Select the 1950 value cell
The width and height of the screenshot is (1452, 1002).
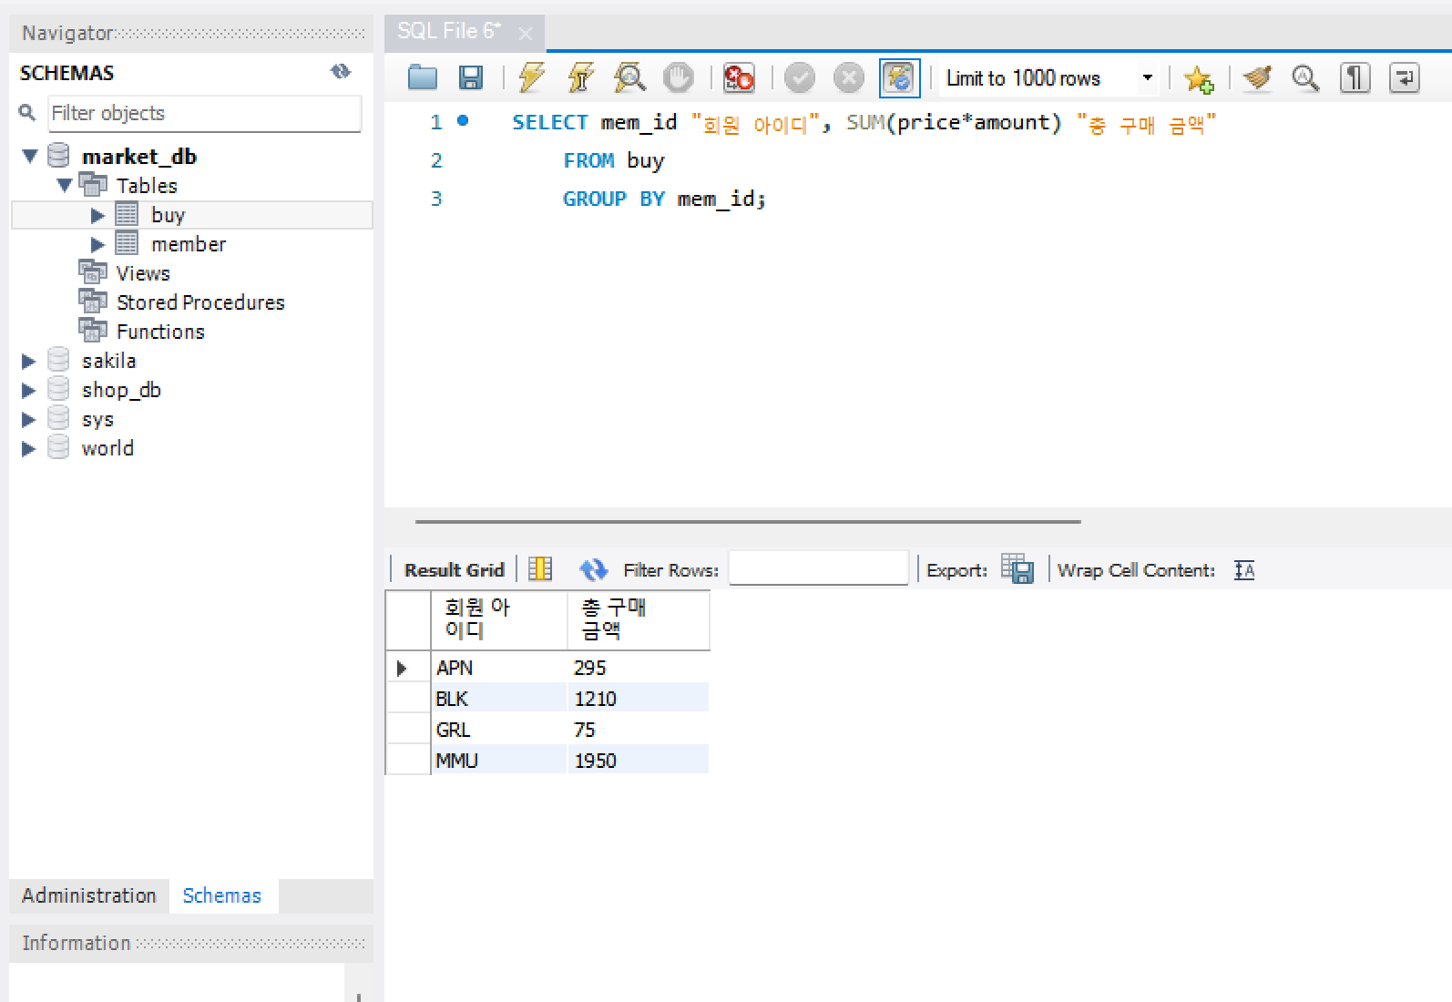point(639,761)
